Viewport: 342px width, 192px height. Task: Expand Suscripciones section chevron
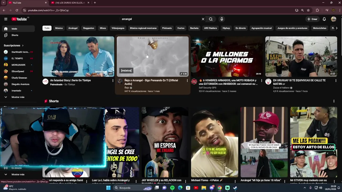point(23,46)
